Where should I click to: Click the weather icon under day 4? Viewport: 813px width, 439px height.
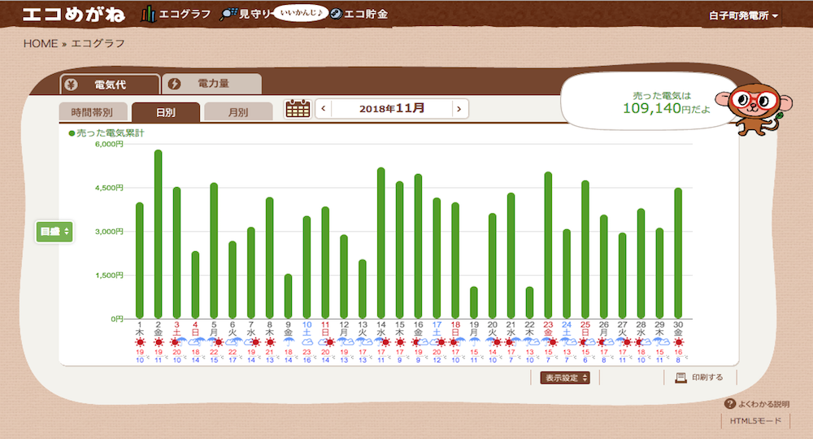coord(195,342)
